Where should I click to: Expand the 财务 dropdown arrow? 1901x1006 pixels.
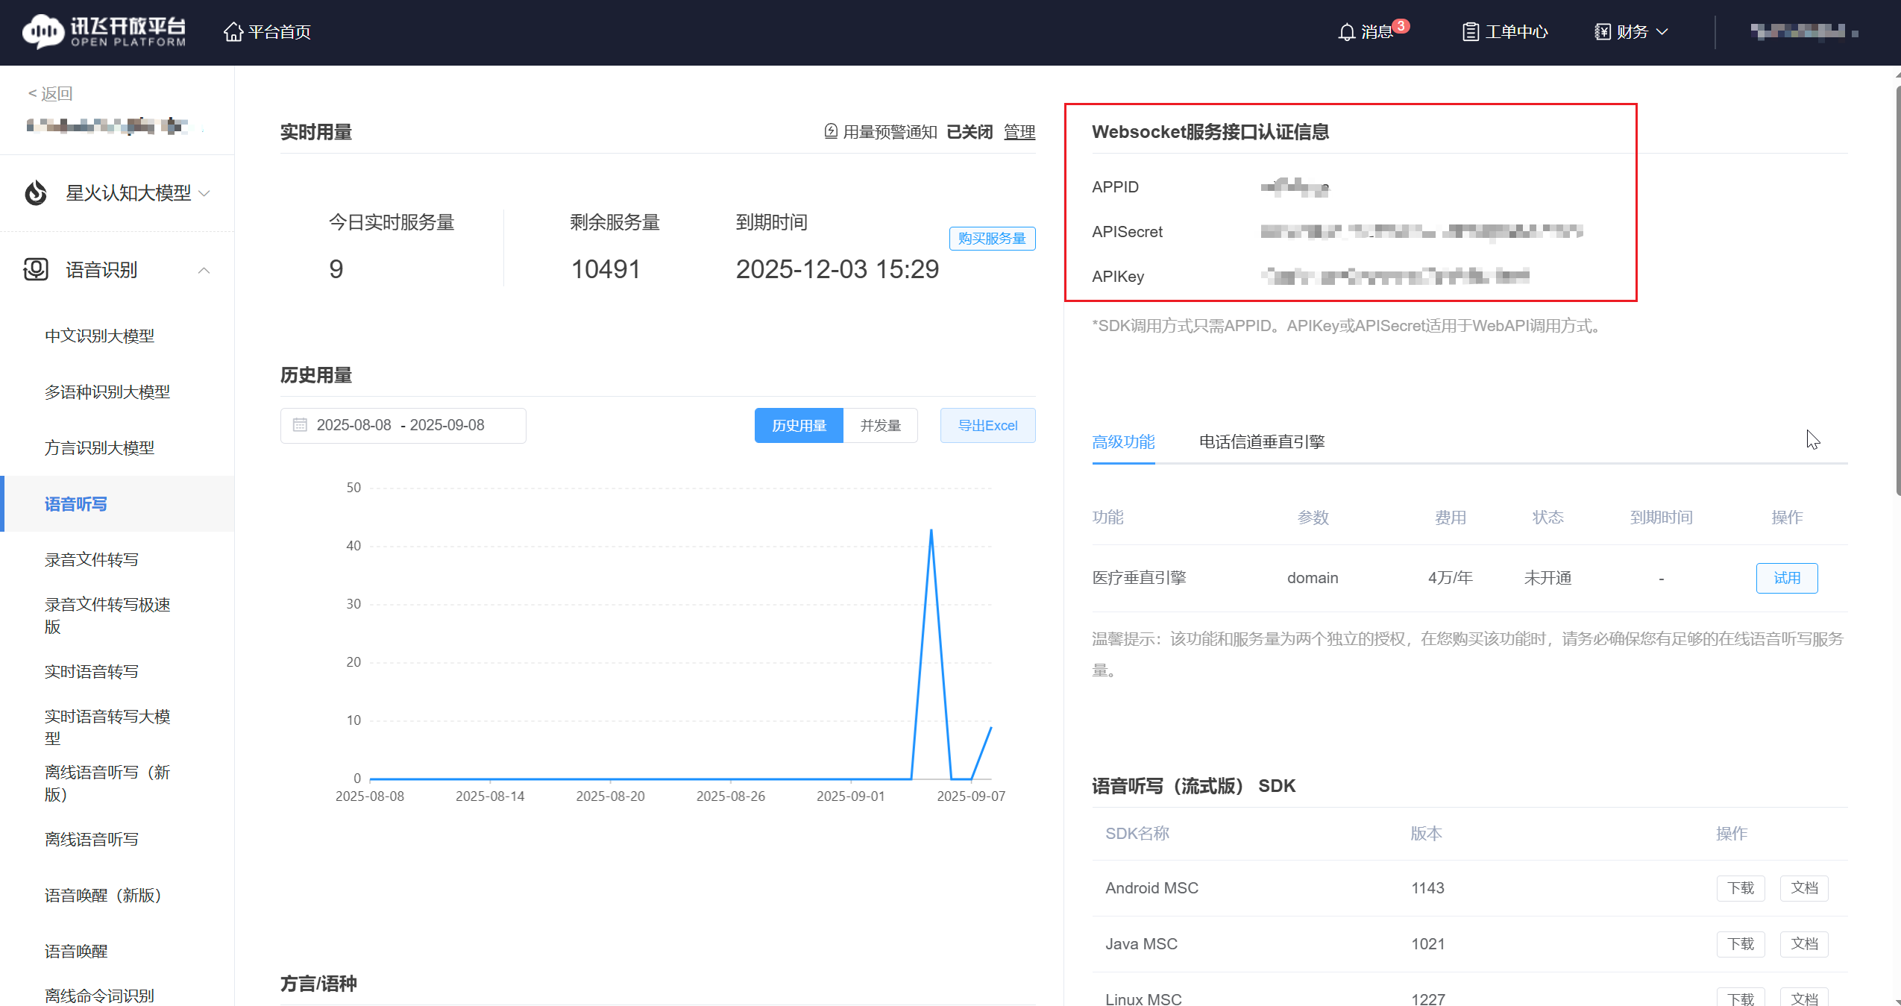pos(1662,32)
